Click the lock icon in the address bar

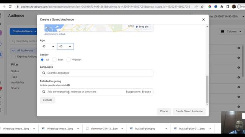18,7
